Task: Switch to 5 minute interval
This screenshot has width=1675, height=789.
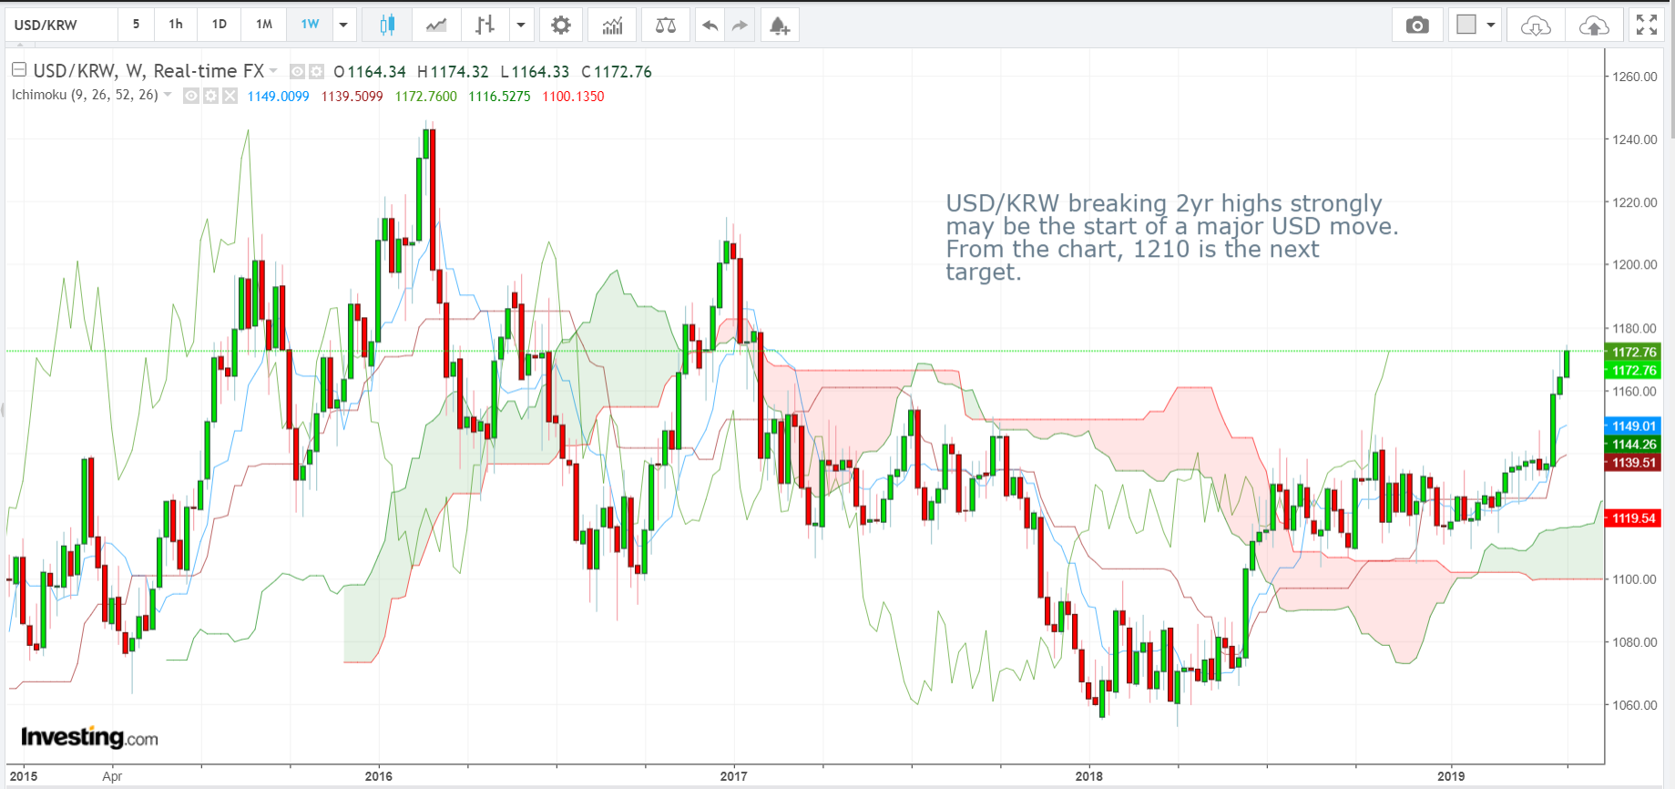Action: pyautogui.click(x=137, y=25)
